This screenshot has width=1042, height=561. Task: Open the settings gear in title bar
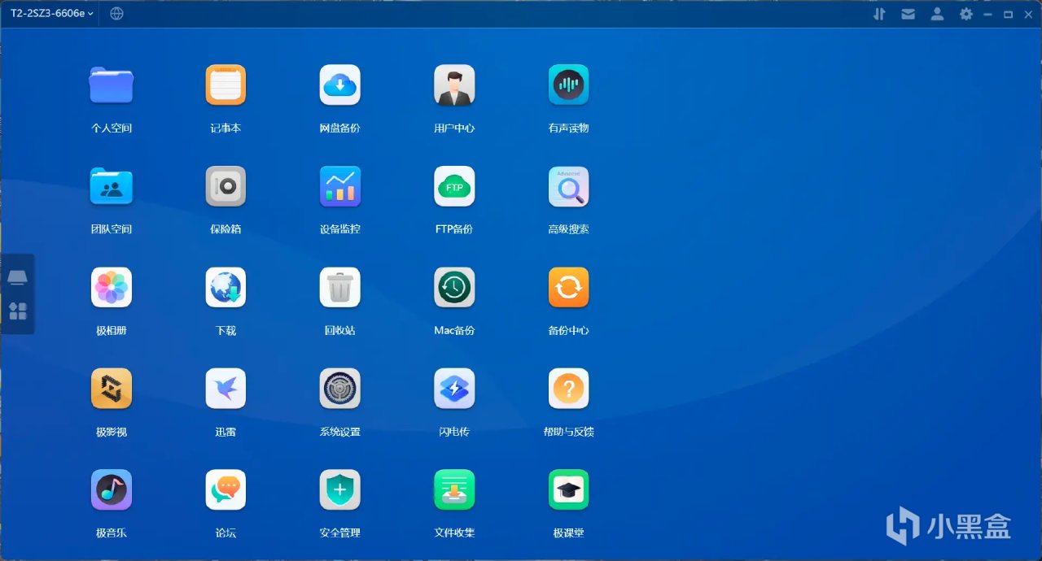966,14
